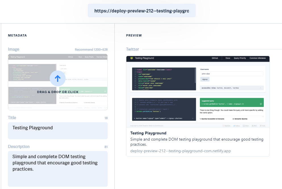Click 'Title' field label

pyautogui.click(x=12, y=117)
